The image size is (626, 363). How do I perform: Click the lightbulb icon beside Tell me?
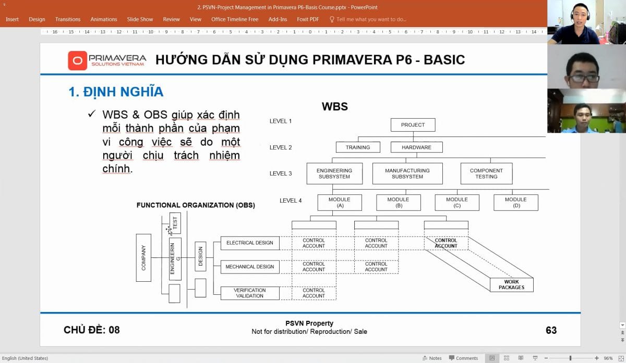click(332, 19)
